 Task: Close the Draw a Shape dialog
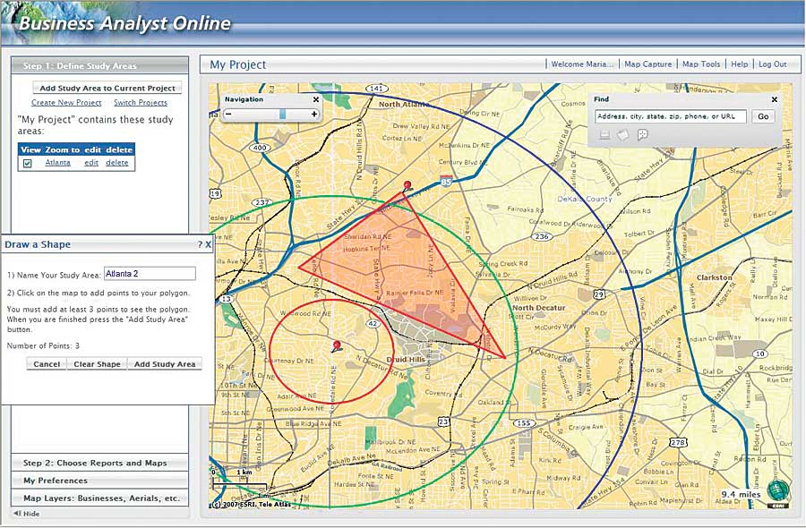(x=208, y=244)
